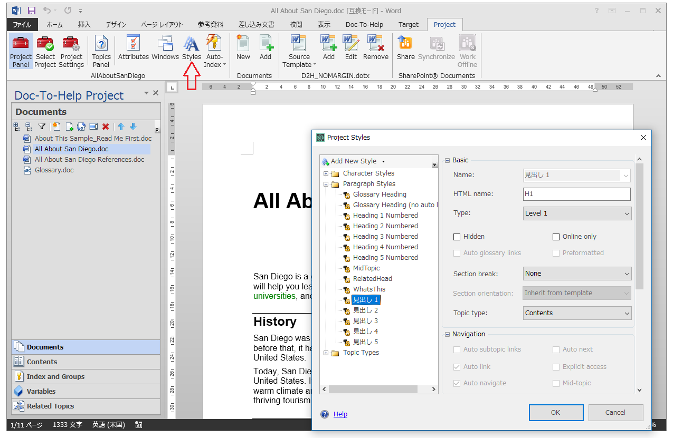
Task: Click the properties panel vertical scrollbar
Action: [x=640, y=227]
